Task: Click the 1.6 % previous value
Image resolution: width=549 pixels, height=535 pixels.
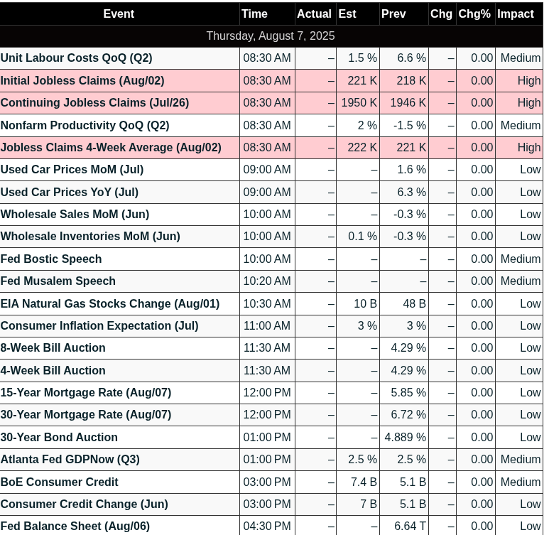Action: coord(412,169)
